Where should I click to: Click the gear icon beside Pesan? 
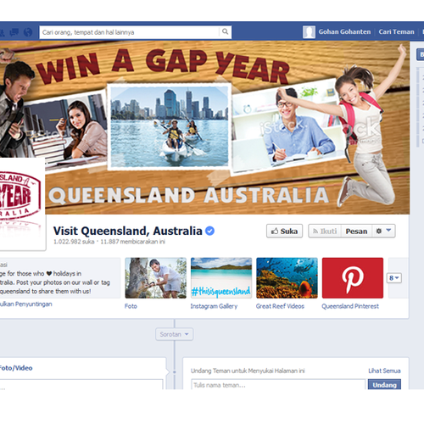pyautogui.click(x=379, y=232)
